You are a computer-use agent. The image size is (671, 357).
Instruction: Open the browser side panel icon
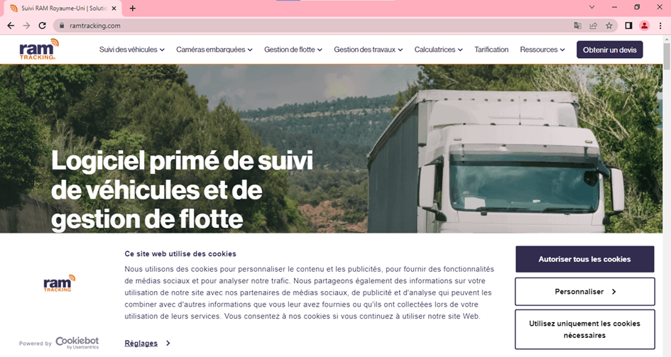coord(628,26)
